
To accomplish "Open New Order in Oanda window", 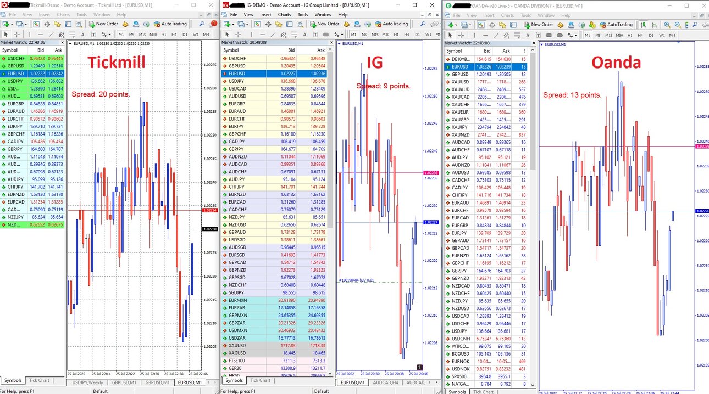I will coord(539,25).
